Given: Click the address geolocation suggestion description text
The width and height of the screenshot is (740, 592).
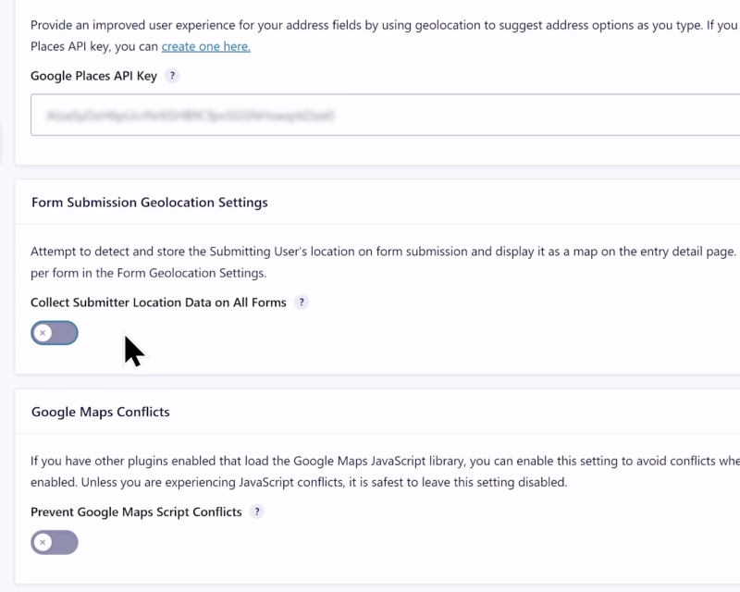Looking at the screenshot, I should (x=370, y=26).
